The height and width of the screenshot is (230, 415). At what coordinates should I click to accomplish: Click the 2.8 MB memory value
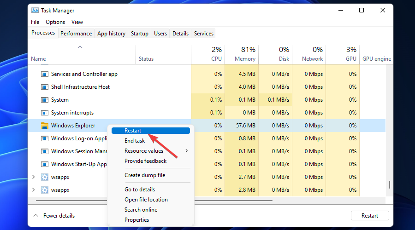[247, 190]
